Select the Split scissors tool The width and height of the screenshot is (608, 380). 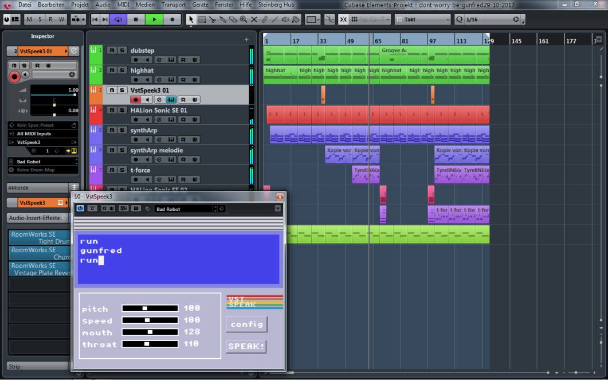click(x=213, y=19)
